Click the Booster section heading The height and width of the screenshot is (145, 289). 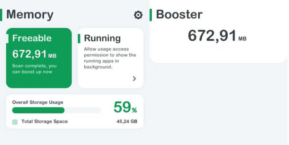coord(179,14)
